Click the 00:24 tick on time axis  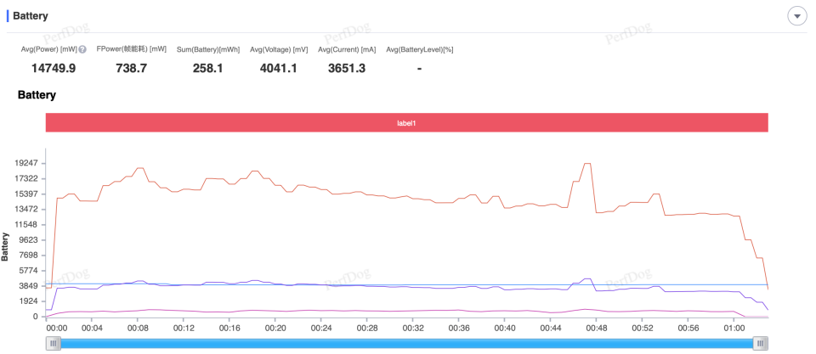click(x=321, y=329)
